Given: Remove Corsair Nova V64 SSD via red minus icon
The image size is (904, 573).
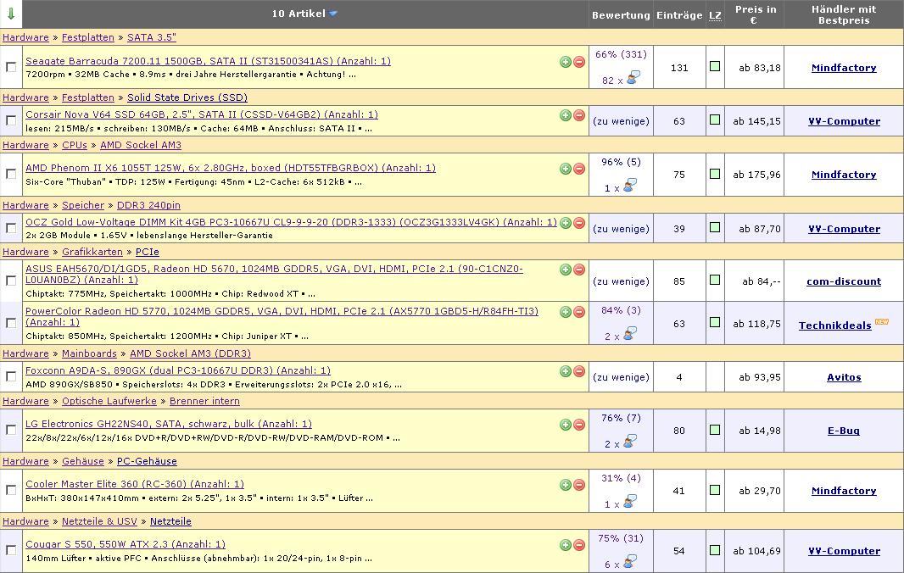Looking at the screenshot, I should coord(579,115).
